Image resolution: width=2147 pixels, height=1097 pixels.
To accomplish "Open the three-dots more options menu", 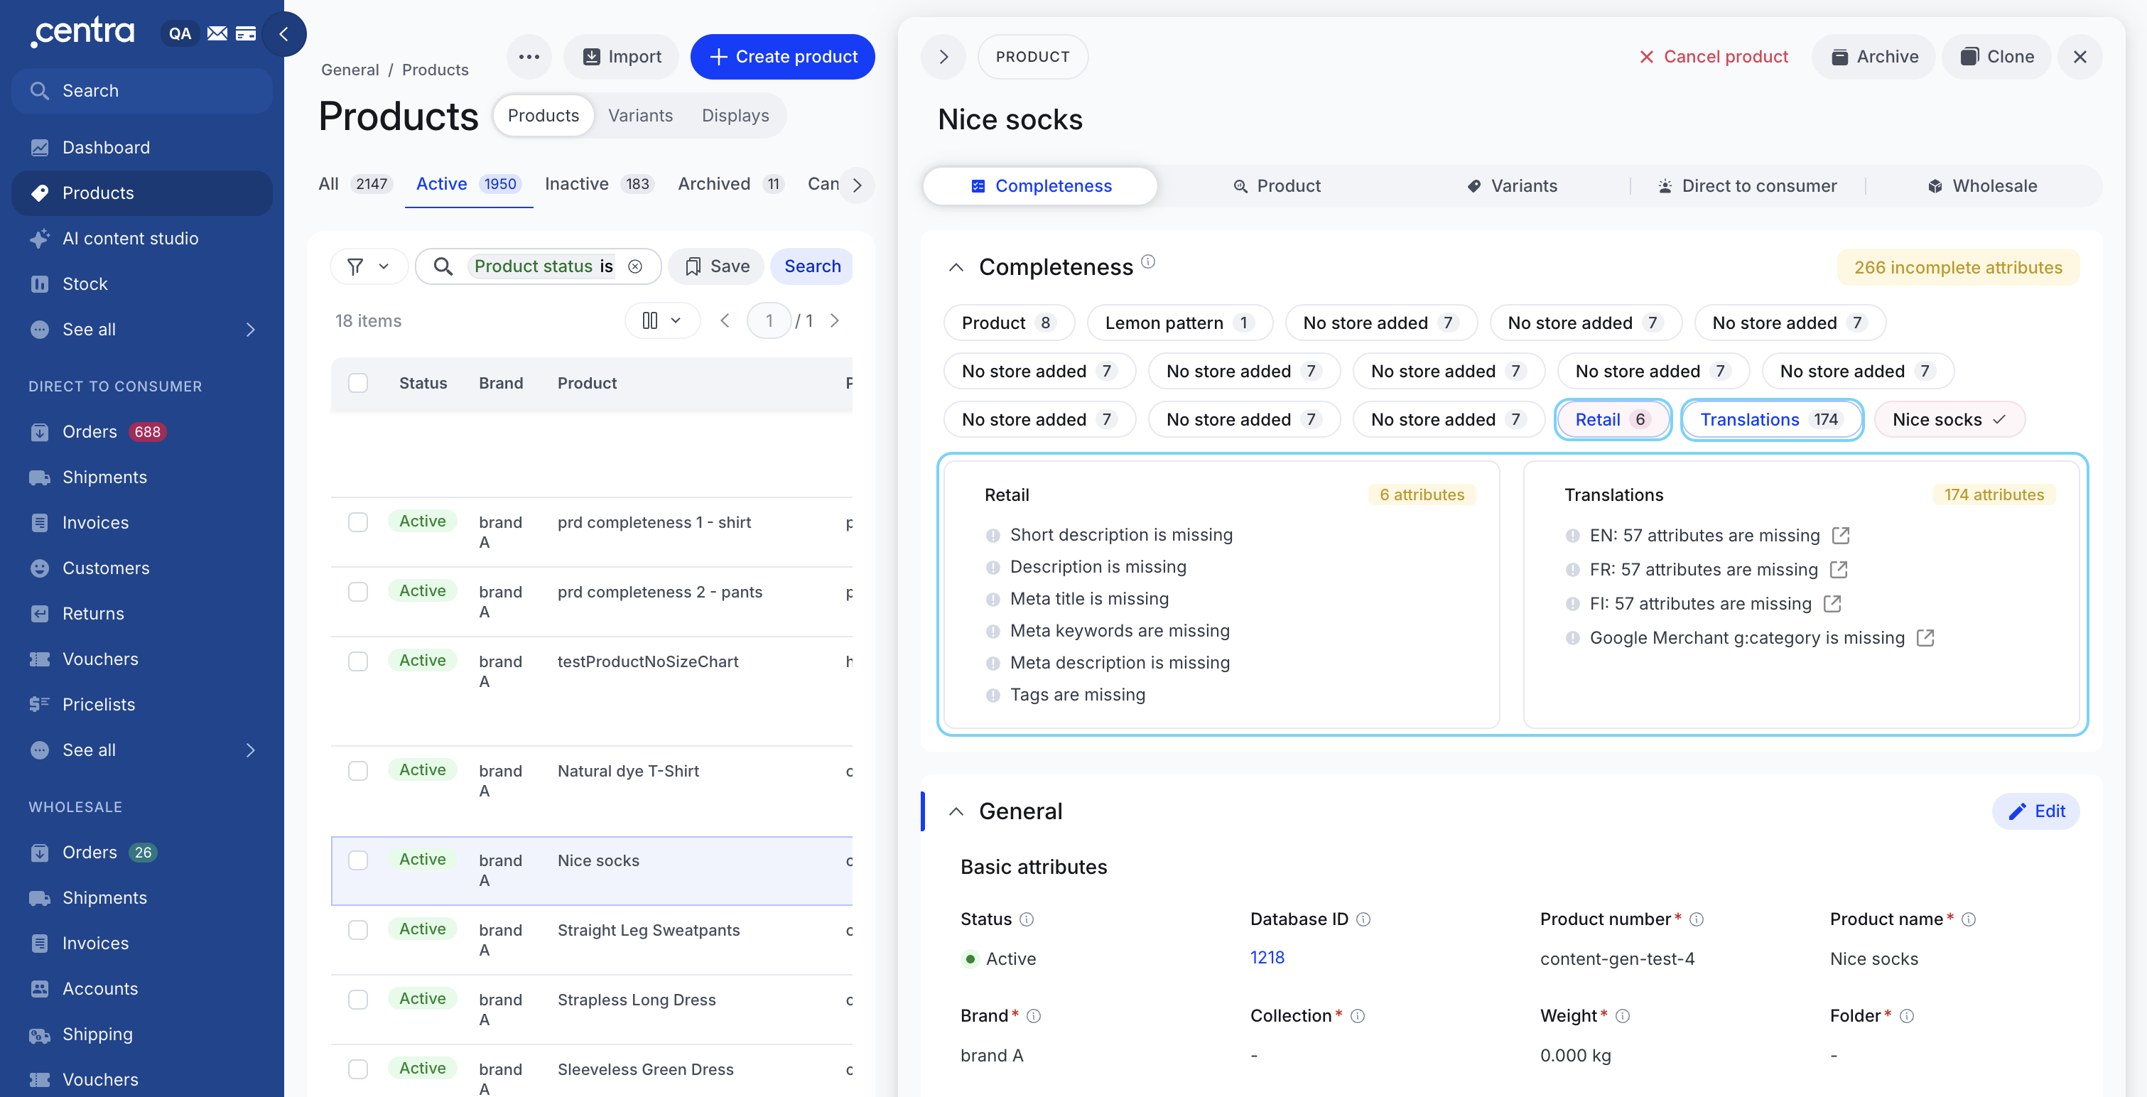I will click(529, 57).
